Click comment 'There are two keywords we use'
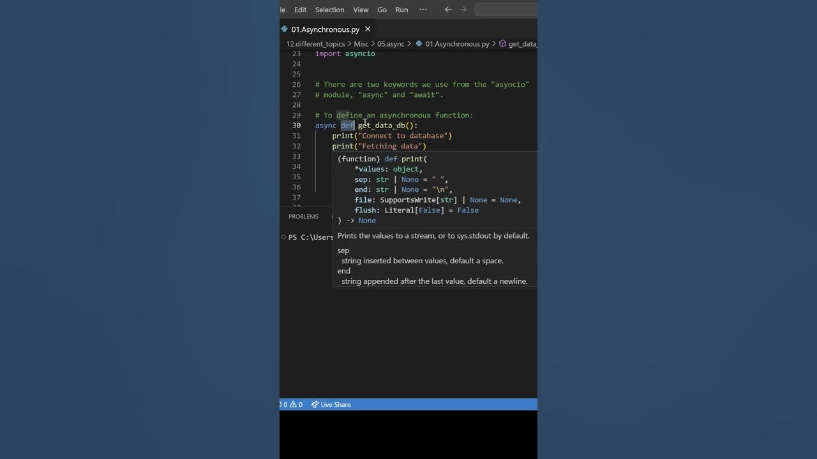Viewport: 817px width, 459px height. point(422,85)
